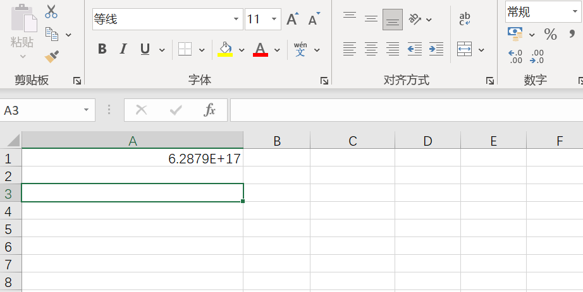Click the Format Painter brush icon
583x292 pixels.
click(52, 57)
